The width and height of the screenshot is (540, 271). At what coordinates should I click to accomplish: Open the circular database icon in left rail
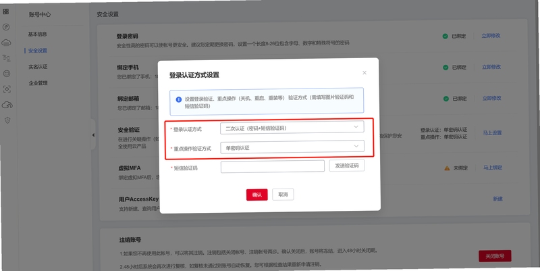pos(7,74)
